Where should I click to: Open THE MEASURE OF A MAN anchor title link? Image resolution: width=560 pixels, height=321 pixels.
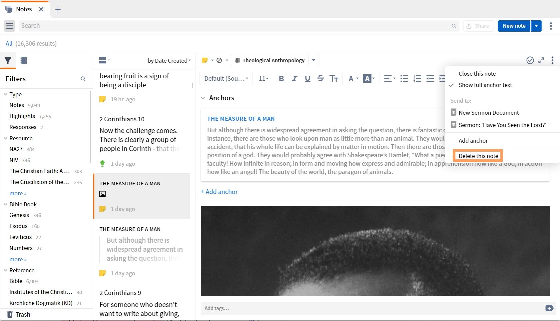(x=241, y=119)
